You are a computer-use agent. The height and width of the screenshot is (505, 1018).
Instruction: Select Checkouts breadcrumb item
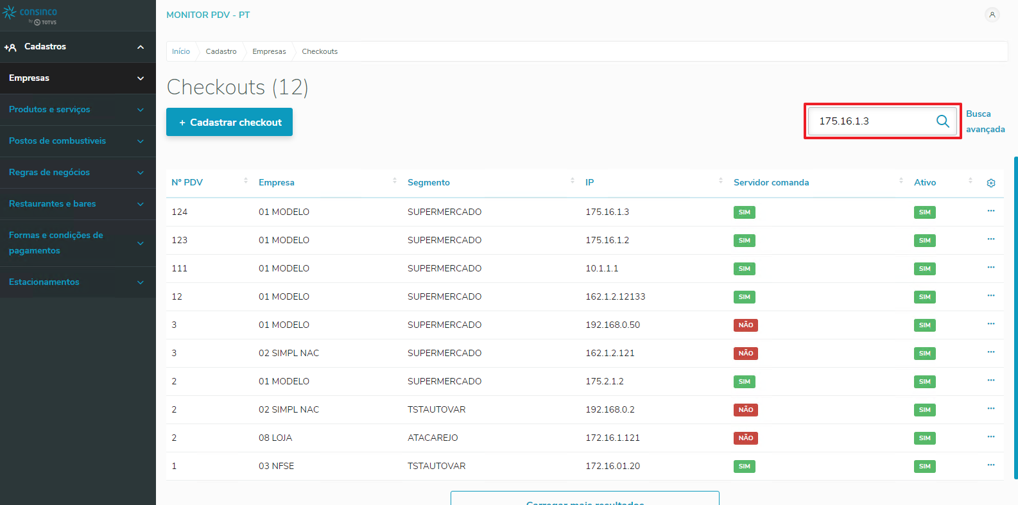pos(320,51)
